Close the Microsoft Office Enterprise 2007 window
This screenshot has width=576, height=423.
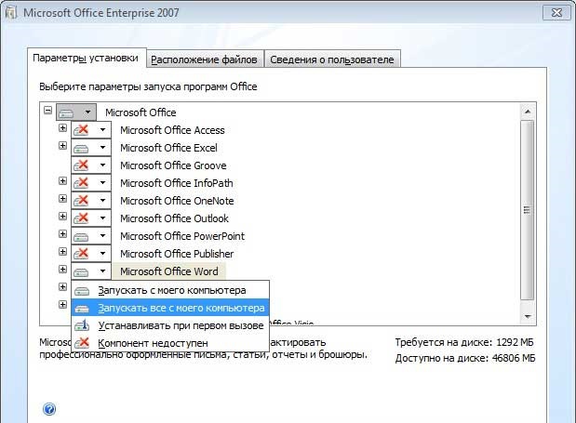coord(556,12)
